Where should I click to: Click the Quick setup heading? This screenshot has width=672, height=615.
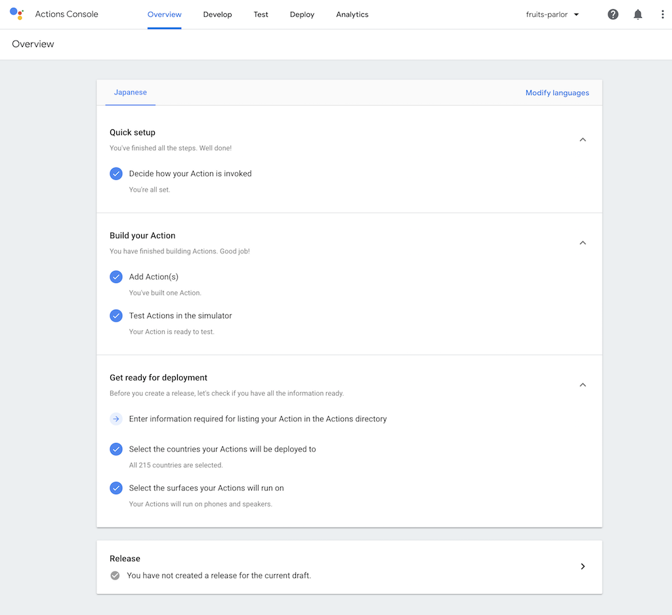[x=133, y=133]
